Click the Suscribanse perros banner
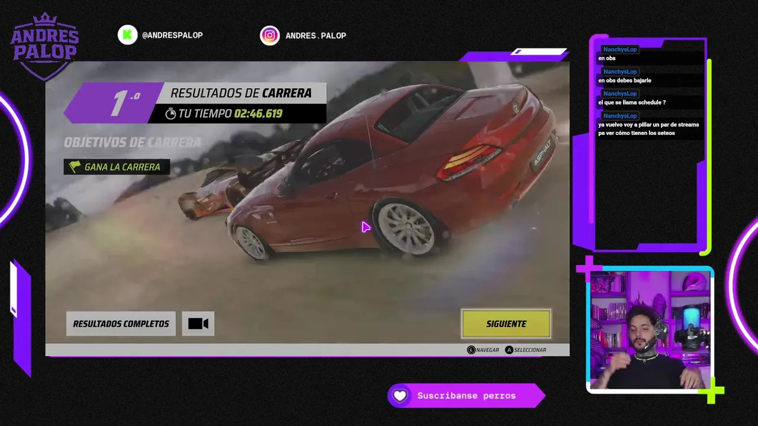This screenshot has height=426, width=758. (467, 396)
